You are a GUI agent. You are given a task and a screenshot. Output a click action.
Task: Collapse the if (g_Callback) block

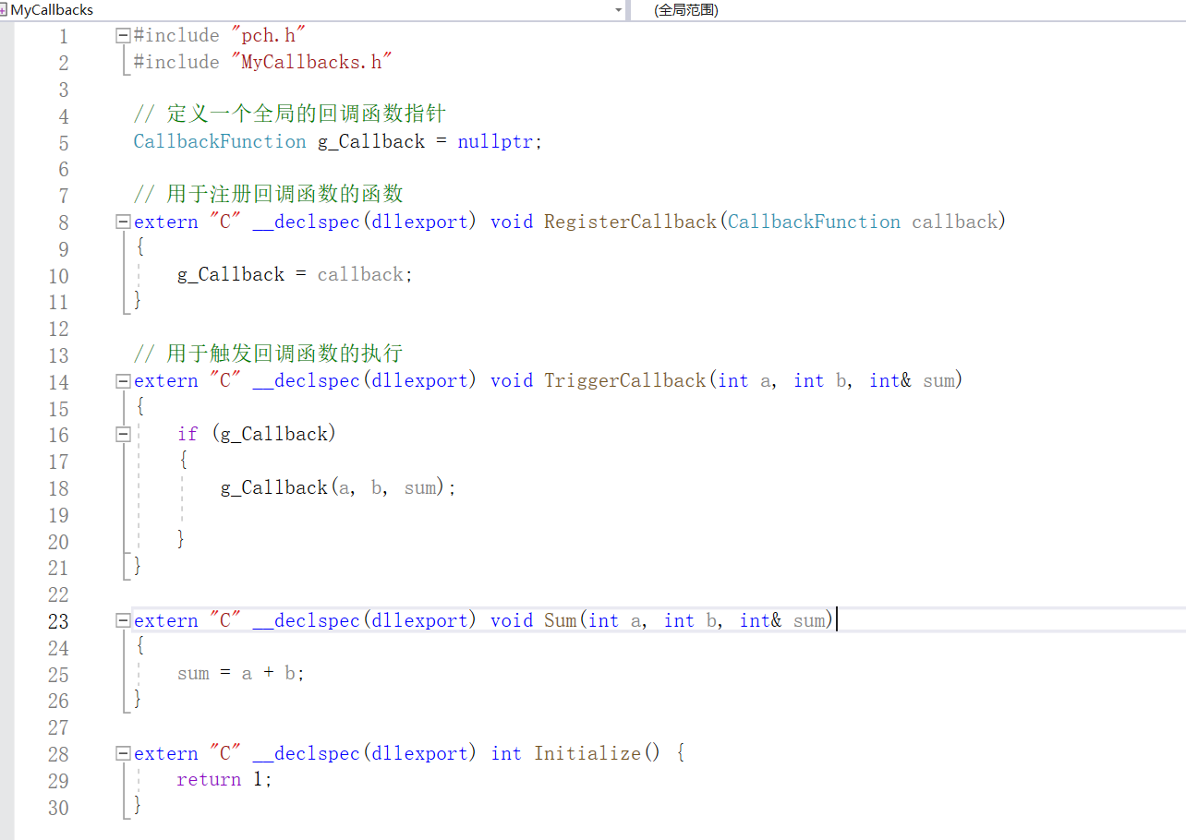tap(122, 434)
